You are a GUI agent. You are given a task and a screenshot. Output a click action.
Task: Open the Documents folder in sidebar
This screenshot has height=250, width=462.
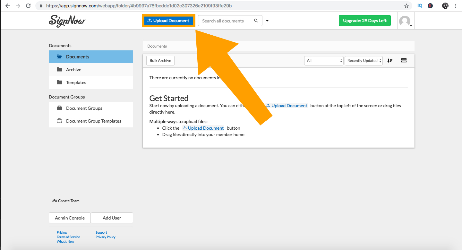[x=77, y=56]
